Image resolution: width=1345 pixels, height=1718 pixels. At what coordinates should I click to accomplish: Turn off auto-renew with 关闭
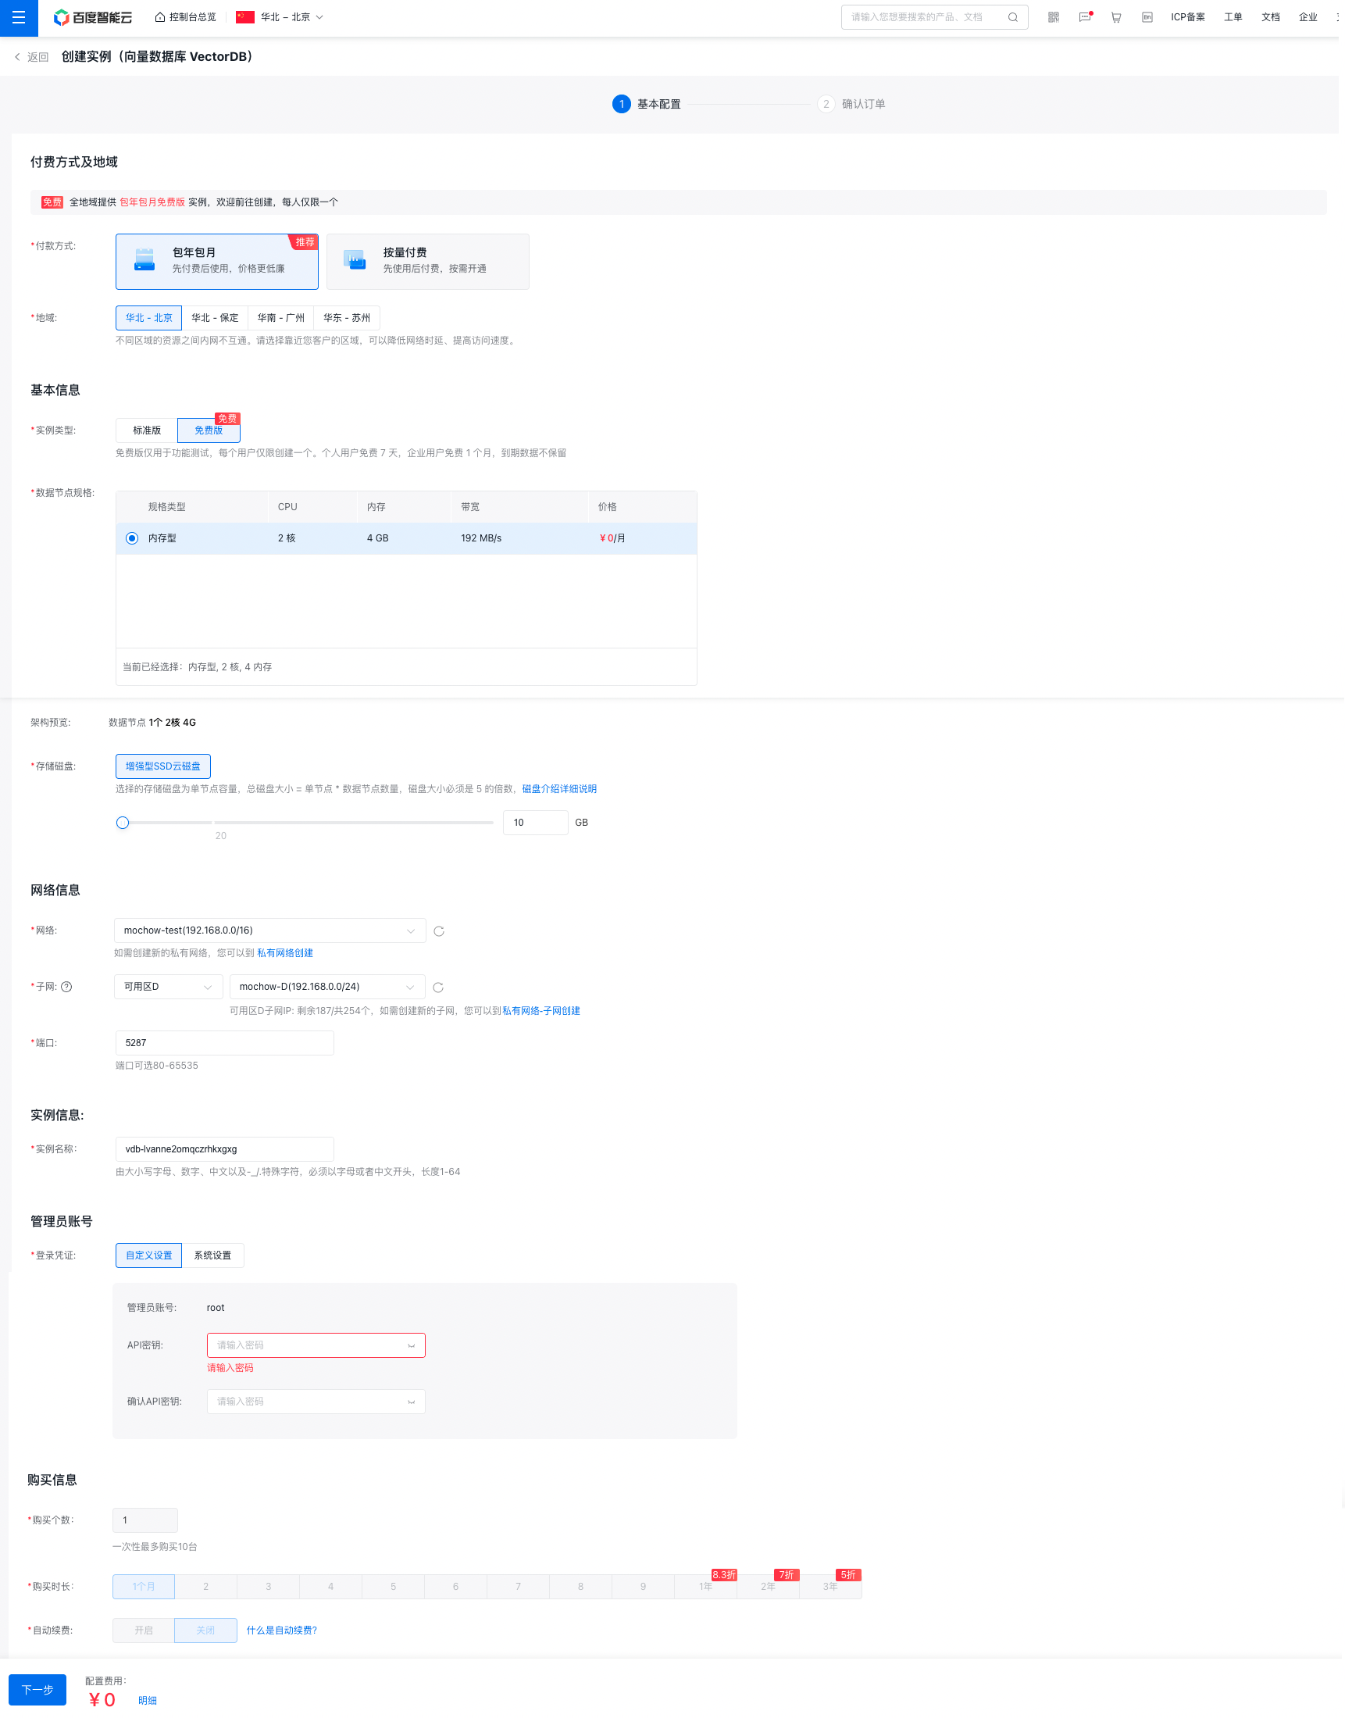coord(205,1630)
